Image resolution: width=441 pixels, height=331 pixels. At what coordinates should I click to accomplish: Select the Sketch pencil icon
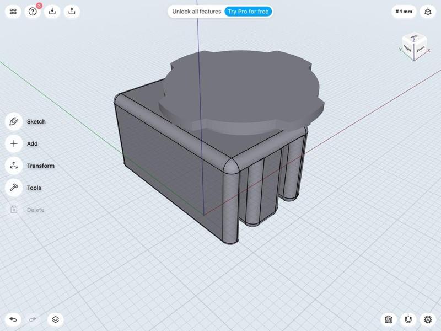[x=14, y=121]
